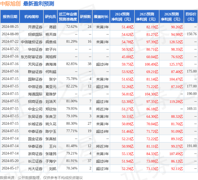The height and width of the screenshot is (180, 198).
Task: Click target price 191.00
Action: [x=192, y=146]
